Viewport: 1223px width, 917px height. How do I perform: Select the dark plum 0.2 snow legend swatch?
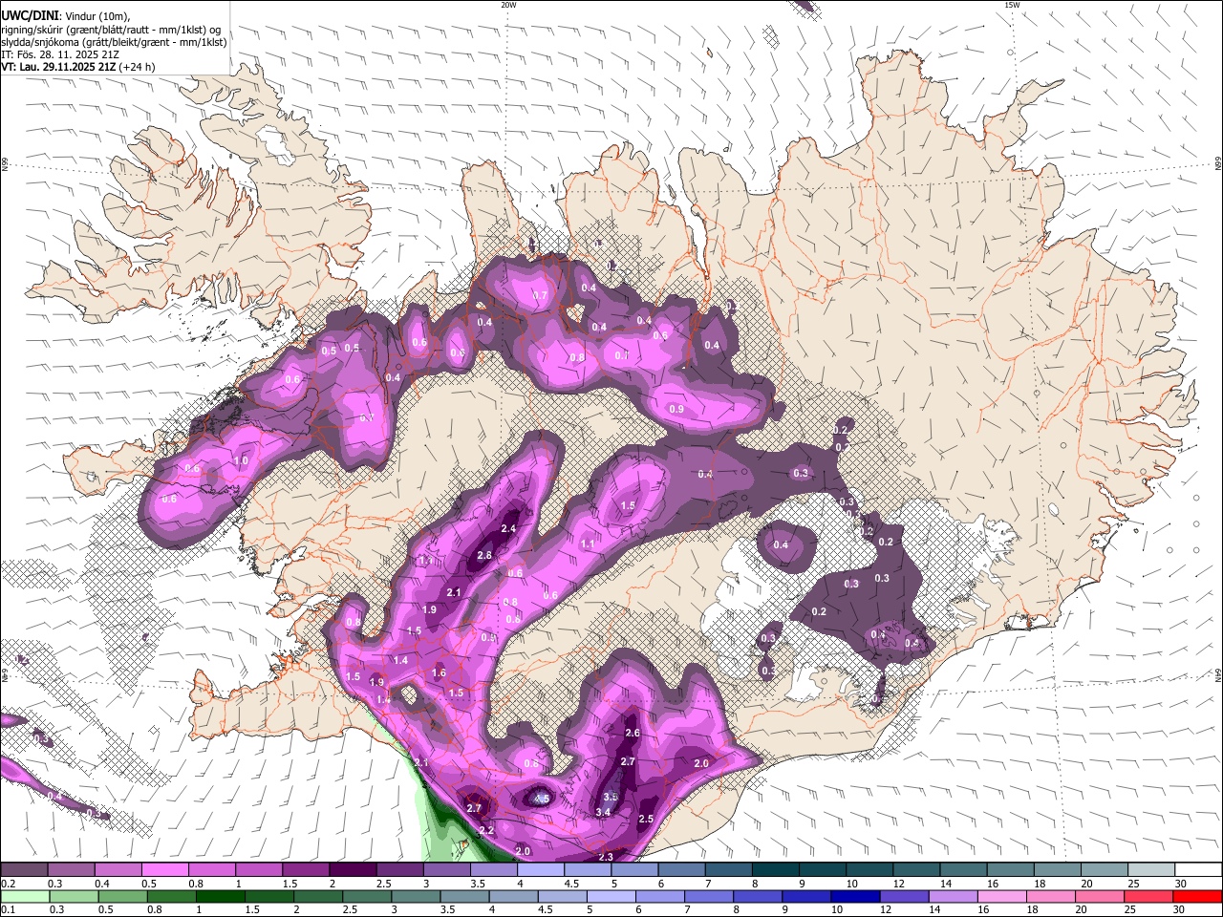24,870
